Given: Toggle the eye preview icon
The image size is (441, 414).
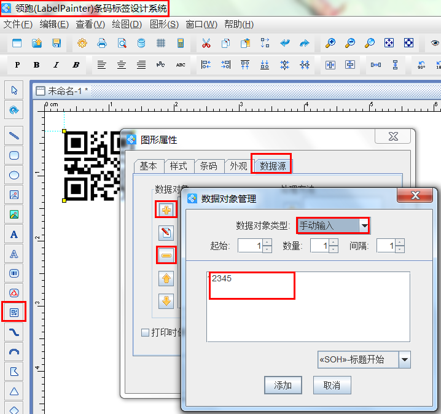Looking at the screenshot, I should (x=435, y=43).
